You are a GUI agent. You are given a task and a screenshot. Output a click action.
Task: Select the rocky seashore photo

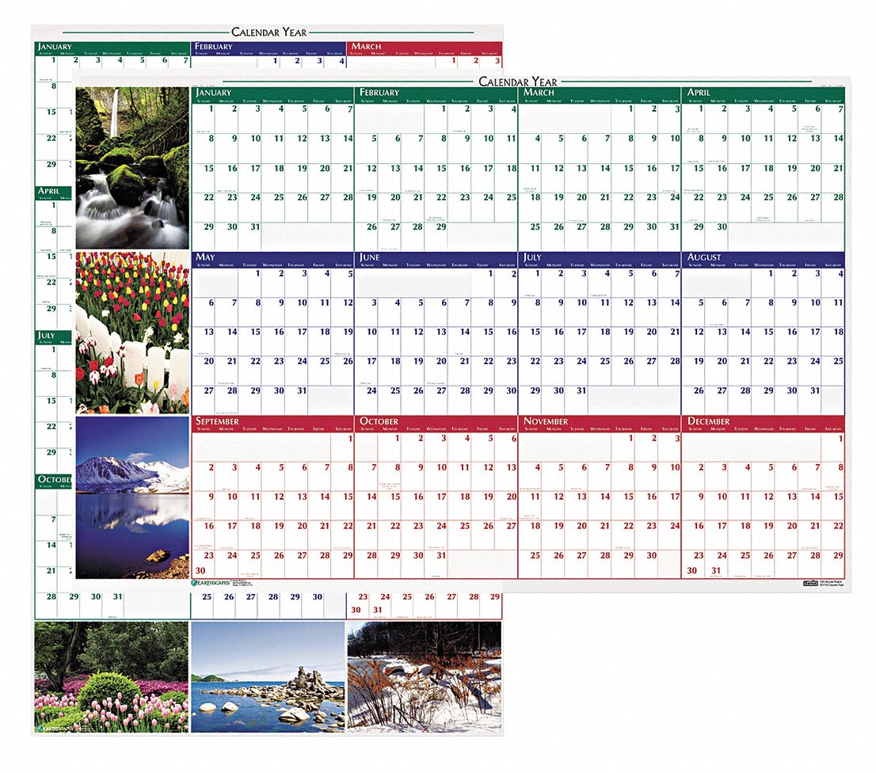tap(269, 677)
